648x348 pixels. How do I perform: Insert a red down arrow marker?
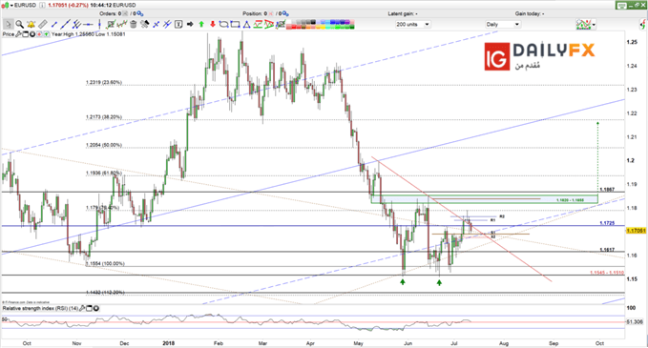(213, 25)
